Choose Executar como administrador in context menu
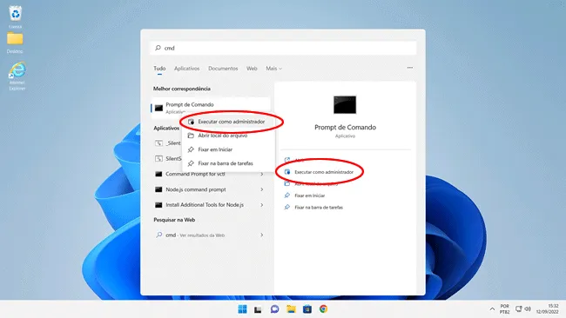 (x=229, y=122)
